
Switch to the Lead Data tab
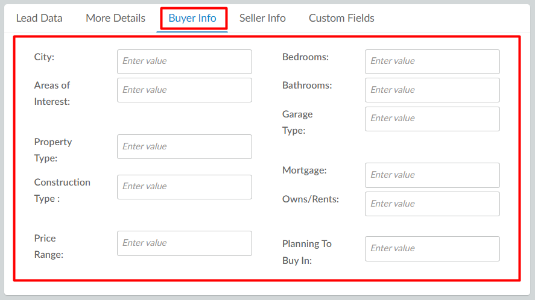(39, 18)
